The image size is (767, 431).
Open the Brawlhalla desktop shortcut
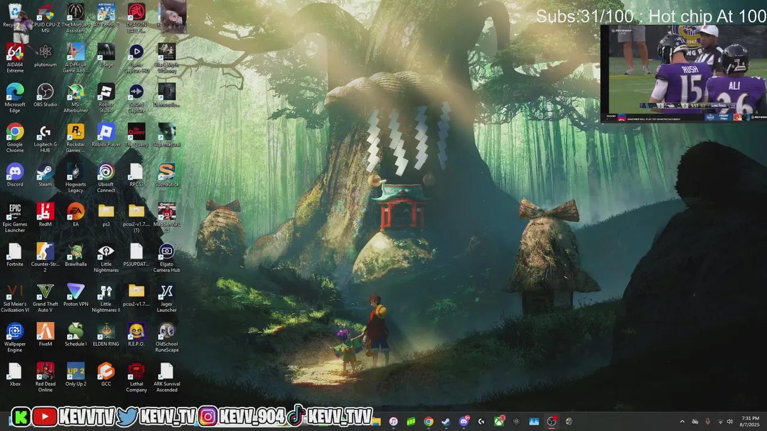click(x=76, y=256)
